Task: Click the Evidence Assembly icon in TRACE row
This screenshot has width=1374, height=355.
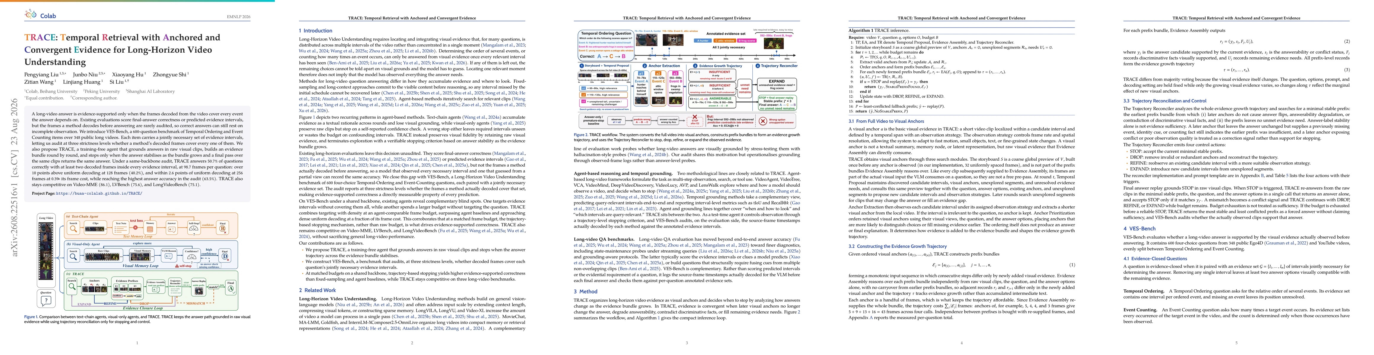Action: [156, 290]
